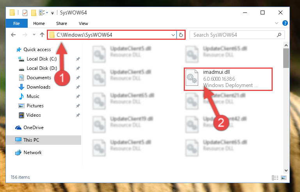This screenshot has width=300, height=192.
Task: Open the Explorer help icon
Action: tap(285, 23)
